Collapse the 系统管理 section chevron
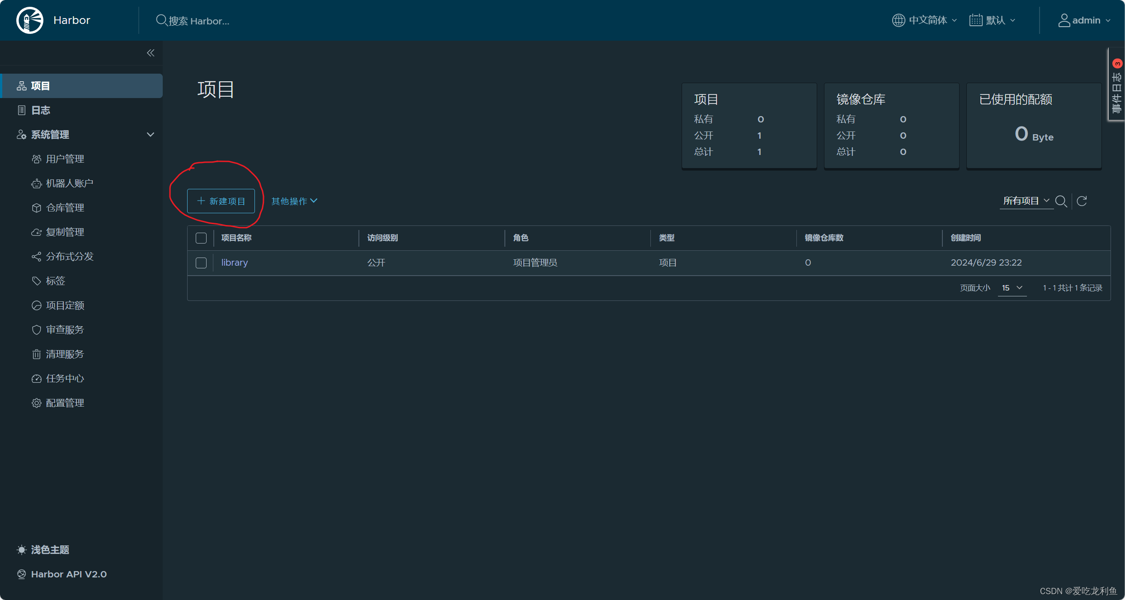Image resolution: width=1125 pixels, height=600 pixels. coord(151,135)
